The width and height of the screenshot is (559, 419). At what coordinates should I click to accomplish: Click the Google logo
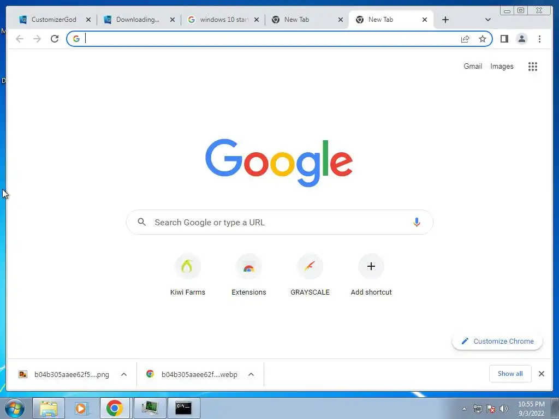coord(279,163)
